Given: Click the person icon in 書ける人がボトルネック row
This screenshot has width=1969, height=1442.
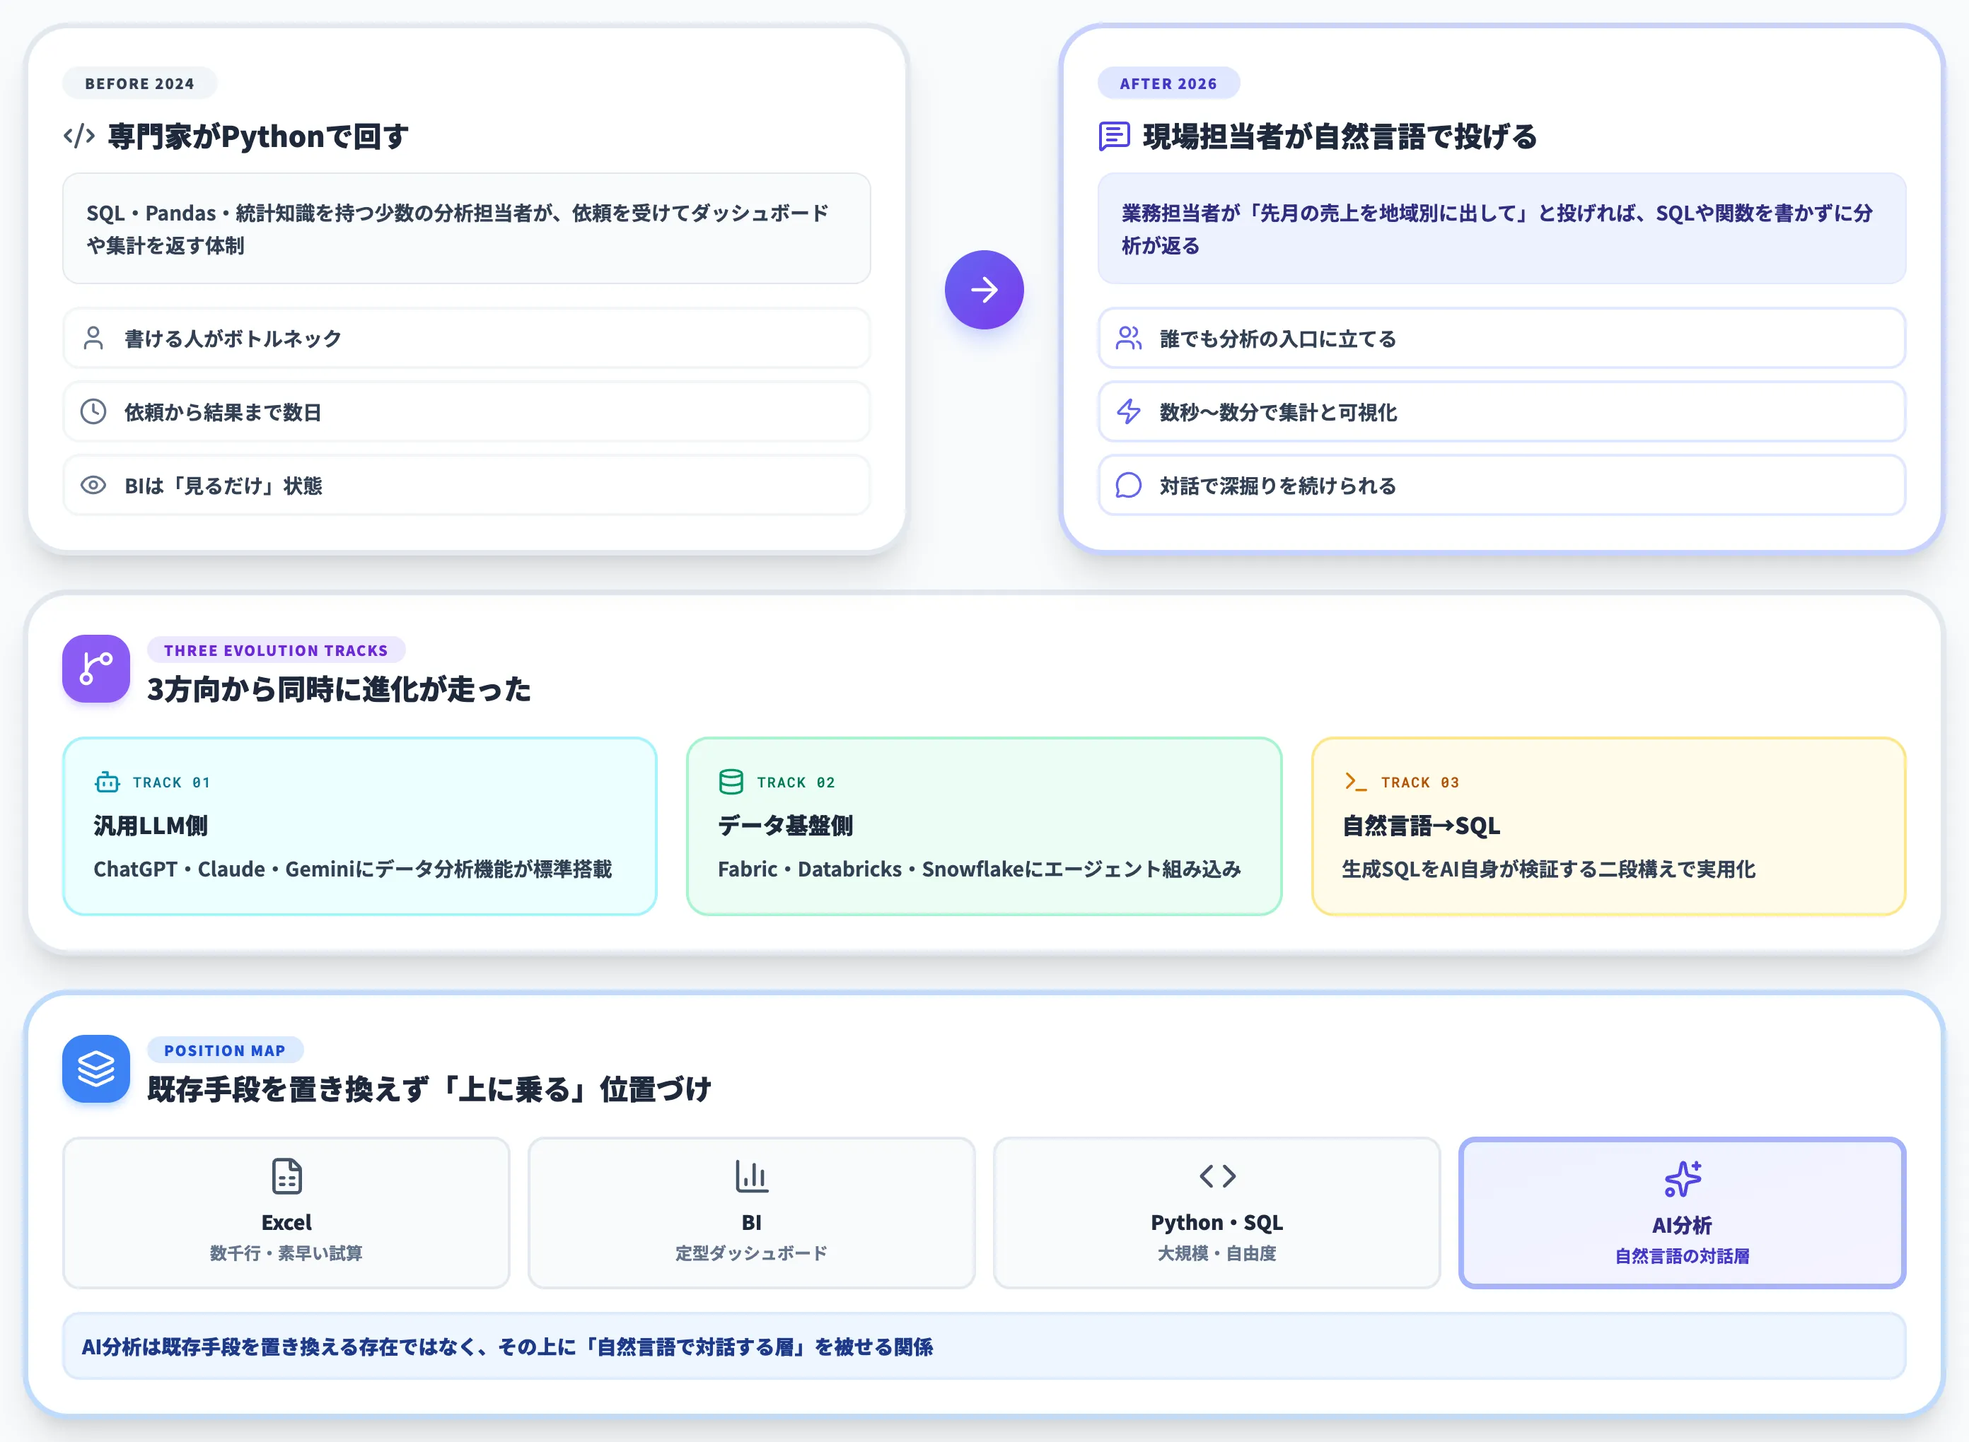Looking at the screenshot, I should coord(93,338).
